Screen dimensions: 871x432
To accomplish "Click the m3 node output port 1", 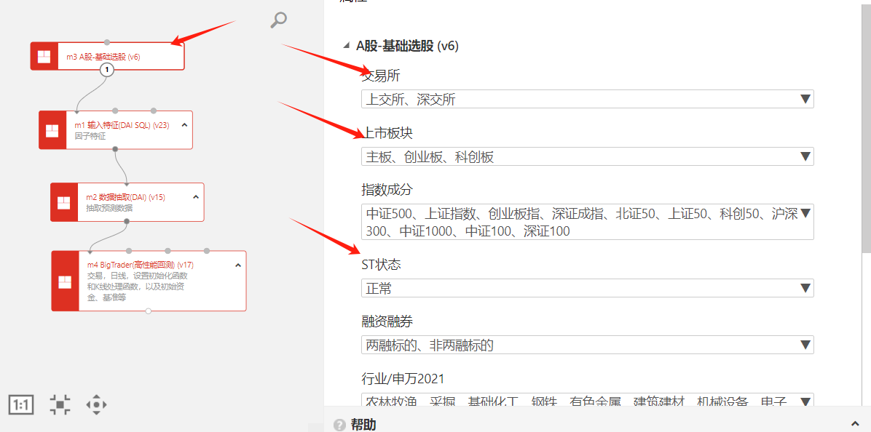I will 107,70.
